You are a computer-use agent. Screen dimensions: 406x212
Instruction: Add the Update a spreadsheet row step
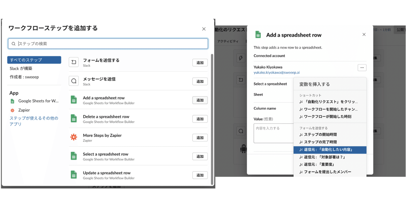coord(200,175)
